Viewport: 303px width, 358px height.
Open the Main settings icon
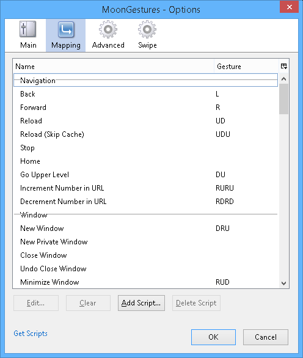point(27,29)
